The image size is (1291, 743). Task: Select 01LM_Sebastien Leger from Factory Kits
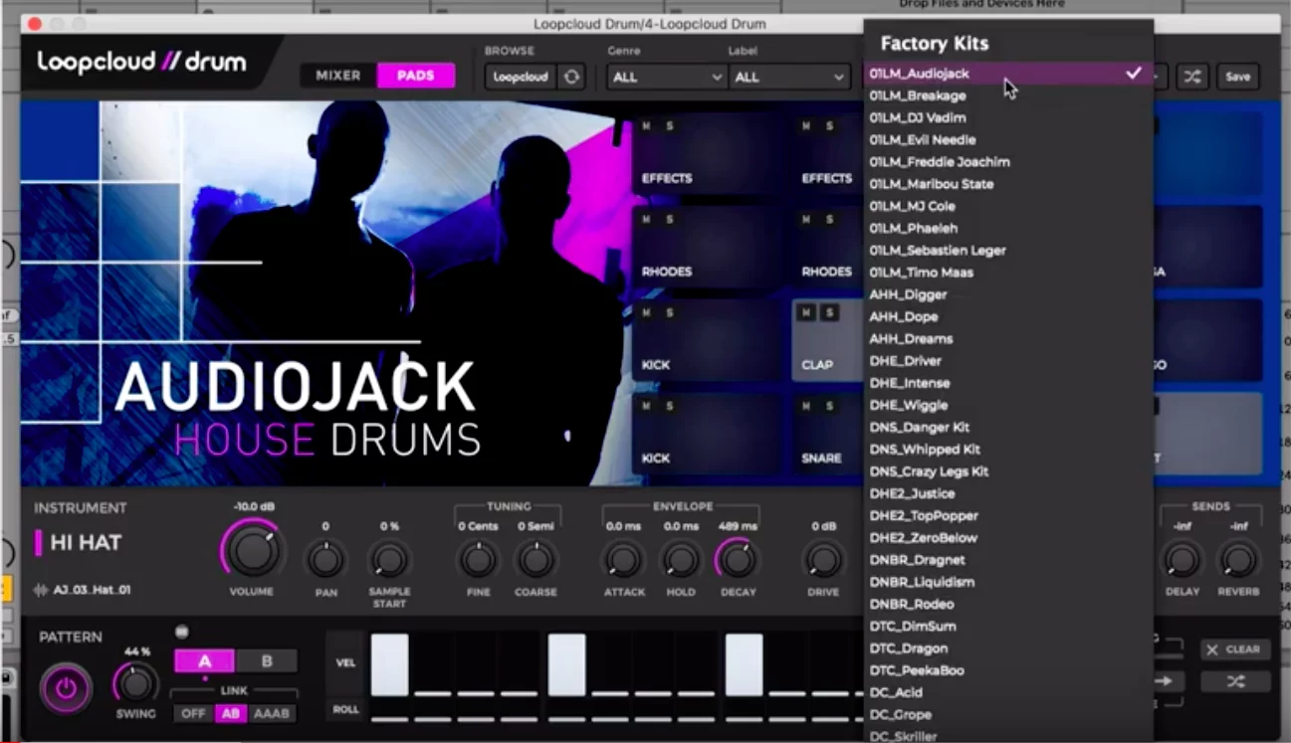[1008, 250]
